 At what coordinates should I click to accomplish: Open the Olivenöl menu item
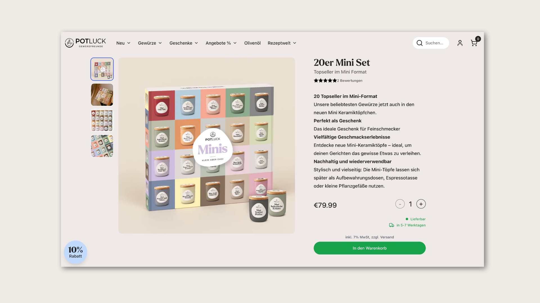tap(252, 43)
